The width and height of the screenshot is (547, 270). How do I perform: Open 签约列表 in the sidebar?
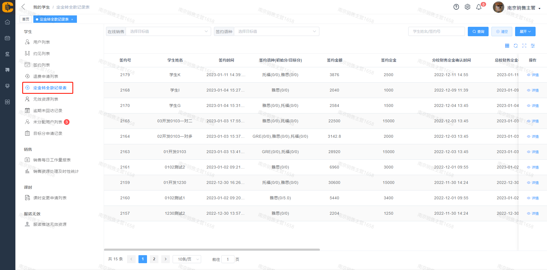[x=42, y=65]
